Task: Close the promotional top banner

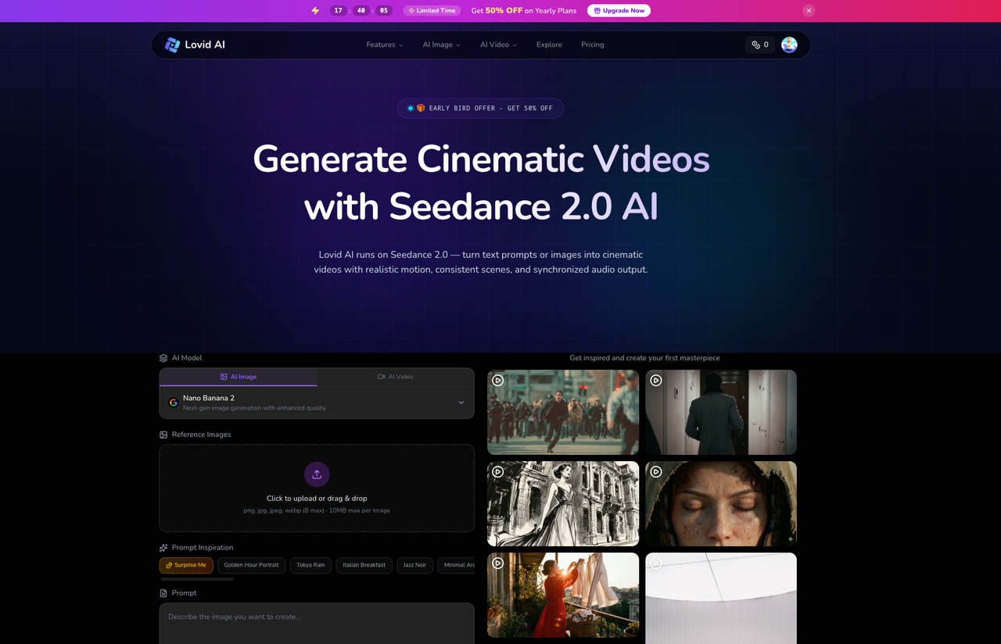Action: click(809, 10)
